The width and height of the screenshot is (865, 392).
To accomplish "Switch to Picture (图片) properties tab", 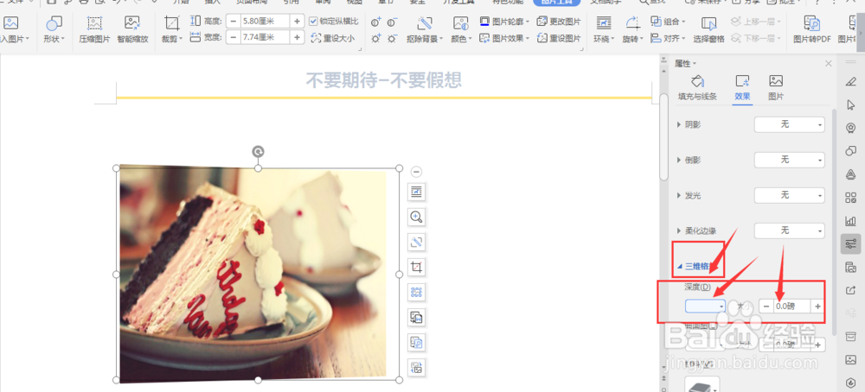I will pos(776,87).
